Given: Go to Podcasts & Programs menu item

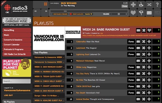Looking at the screenshot, I should tap(17, 49).
